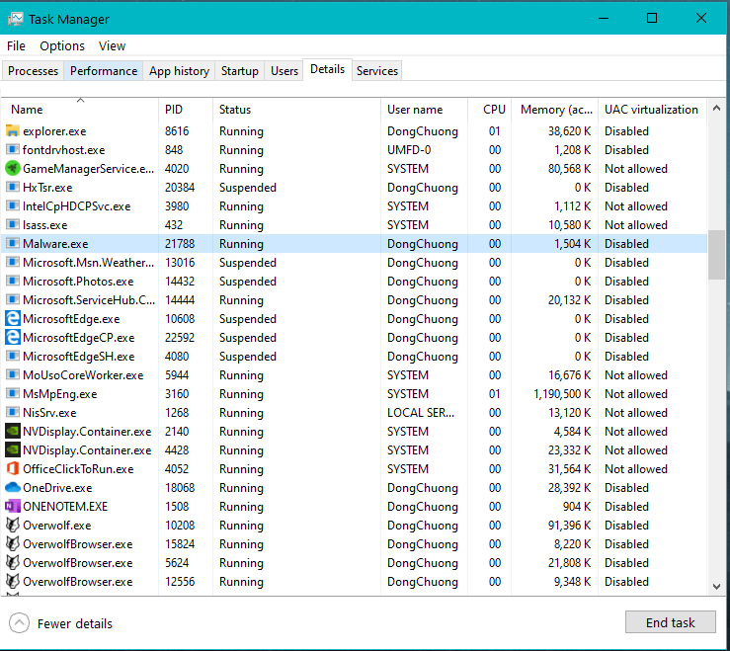Sort by UAC virtualization column header
This screenshot has width=730, height=651.
(652, 110)
